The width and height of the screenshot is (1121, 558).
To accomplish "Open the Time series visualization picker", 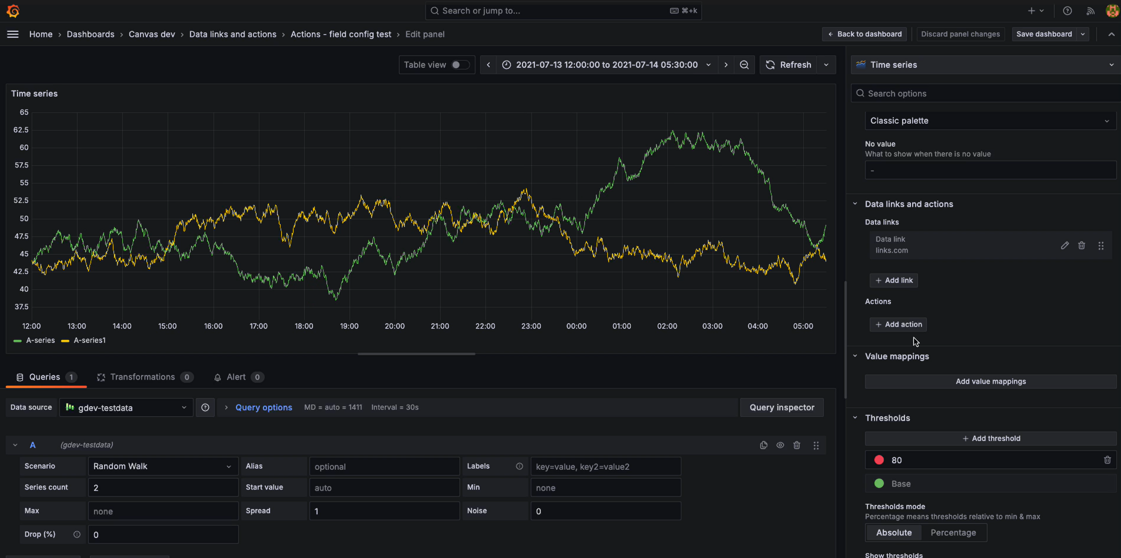I will click(984, 65).
